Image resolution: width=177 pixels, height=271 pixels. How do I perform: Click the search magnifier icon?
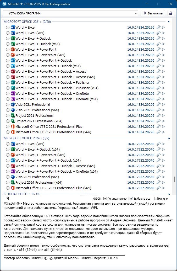pyautogui.click(x=8, y=199)
